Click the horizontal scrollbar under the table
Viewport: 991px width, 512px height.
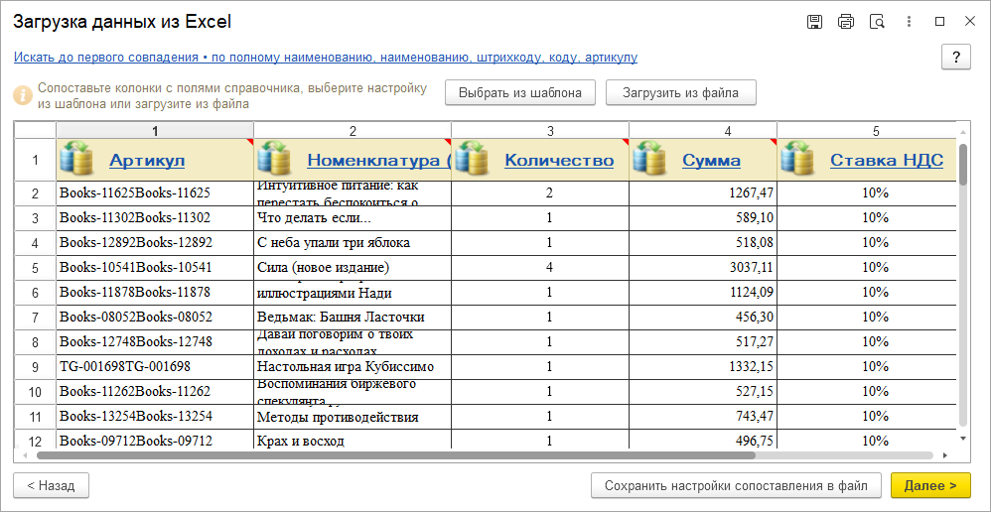pyautogui.click(x=485, y=455)
